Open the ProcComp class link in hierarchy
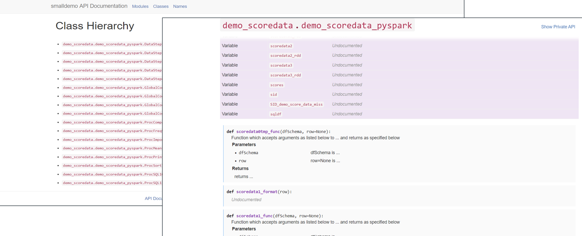582x236 pixels. click(112, 122)
